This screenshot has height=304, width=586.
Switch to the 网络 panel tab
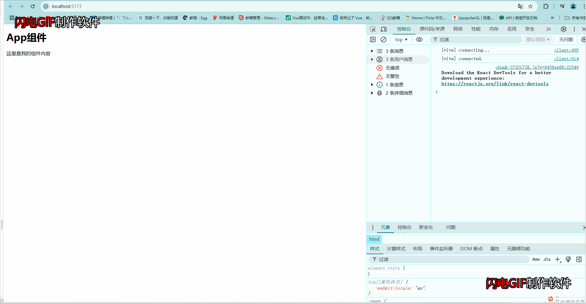(458, 29)
